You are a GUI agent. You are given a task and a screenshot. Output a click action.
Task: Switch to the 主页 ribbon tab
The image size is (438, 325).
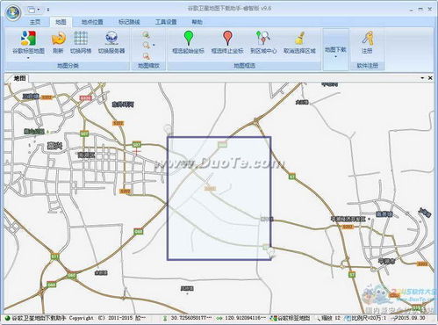click(35, 22)
